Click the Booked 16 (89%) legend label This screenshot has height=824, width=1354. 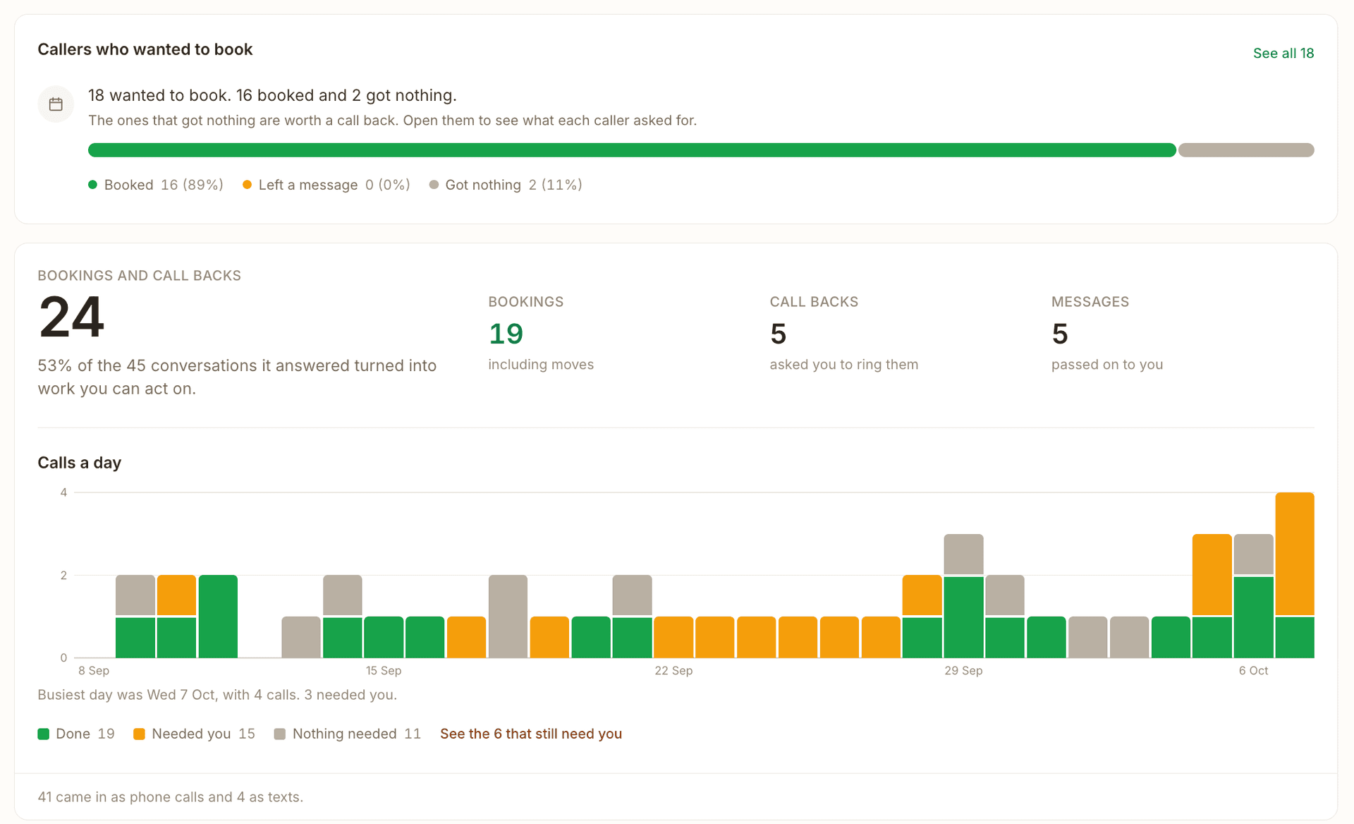click(x=164, y=185)
